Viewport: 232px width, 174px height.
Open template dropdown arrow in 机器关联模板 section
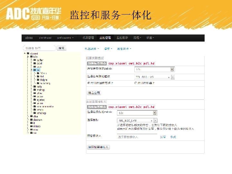173,77
